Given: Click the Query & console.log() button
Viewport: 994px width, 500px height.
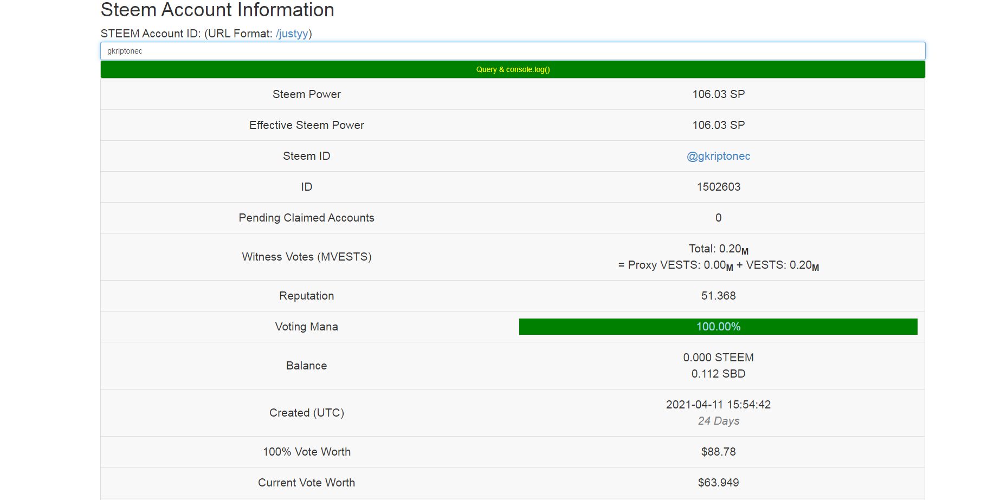Looking at the screenshot, I should pos(513,69).
